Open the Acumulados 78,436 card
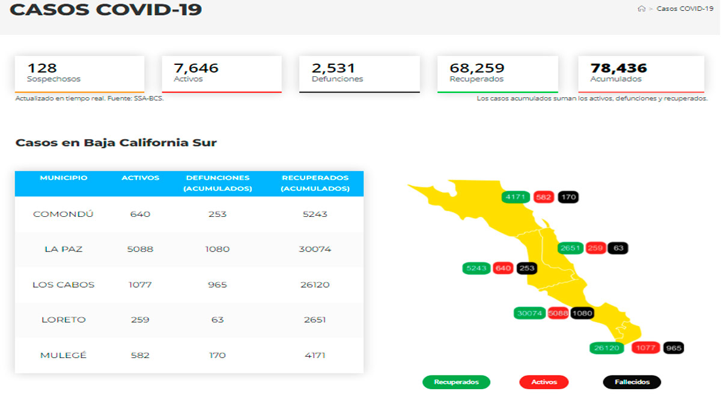721x400 pixels. [641, 74]
